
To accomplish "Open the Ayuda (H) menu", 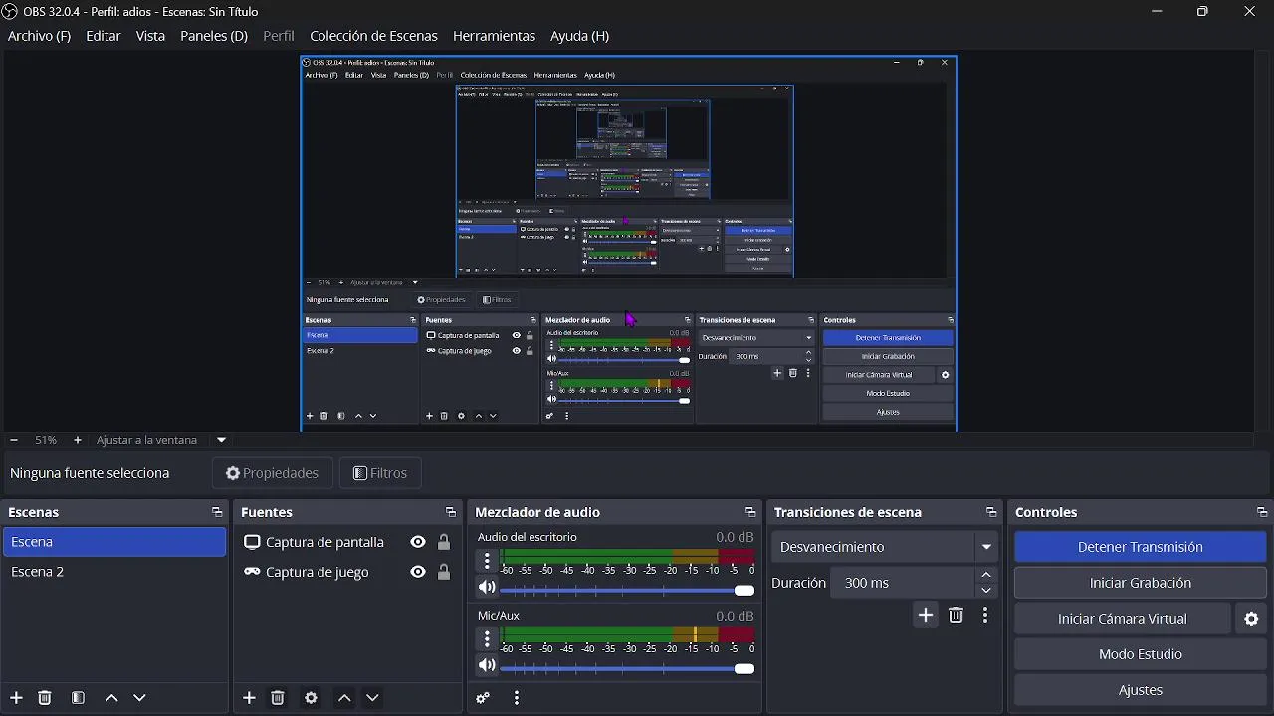I will [579, 36].
